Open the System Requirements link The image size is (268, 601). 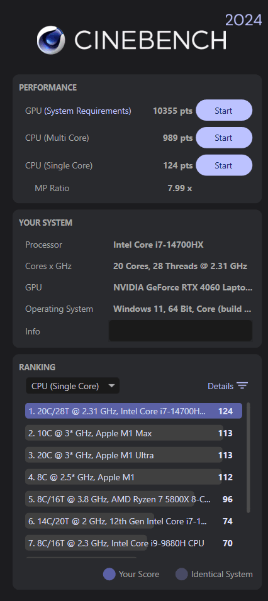pos(87,111)
